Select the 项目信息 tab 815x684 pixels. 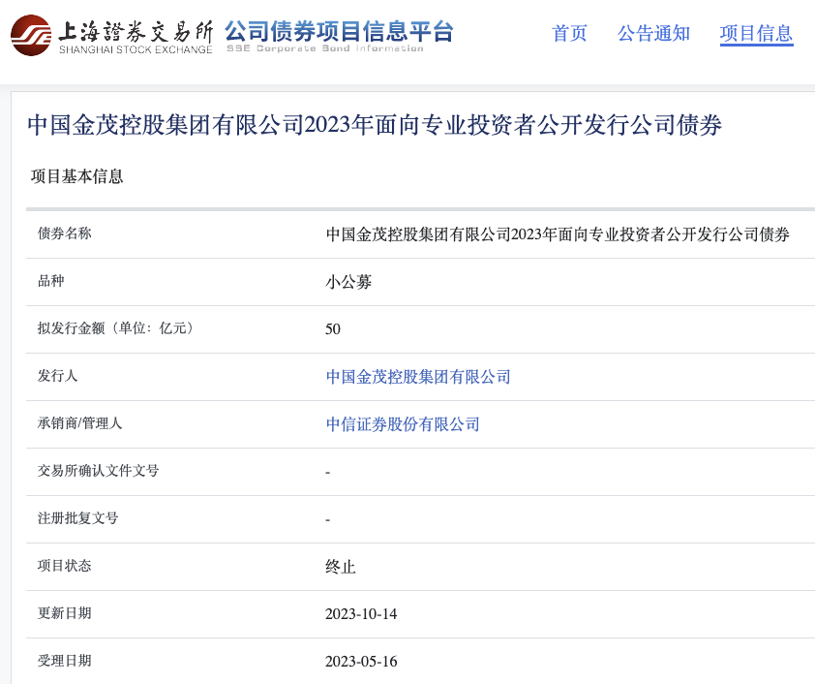pos(756,33)
